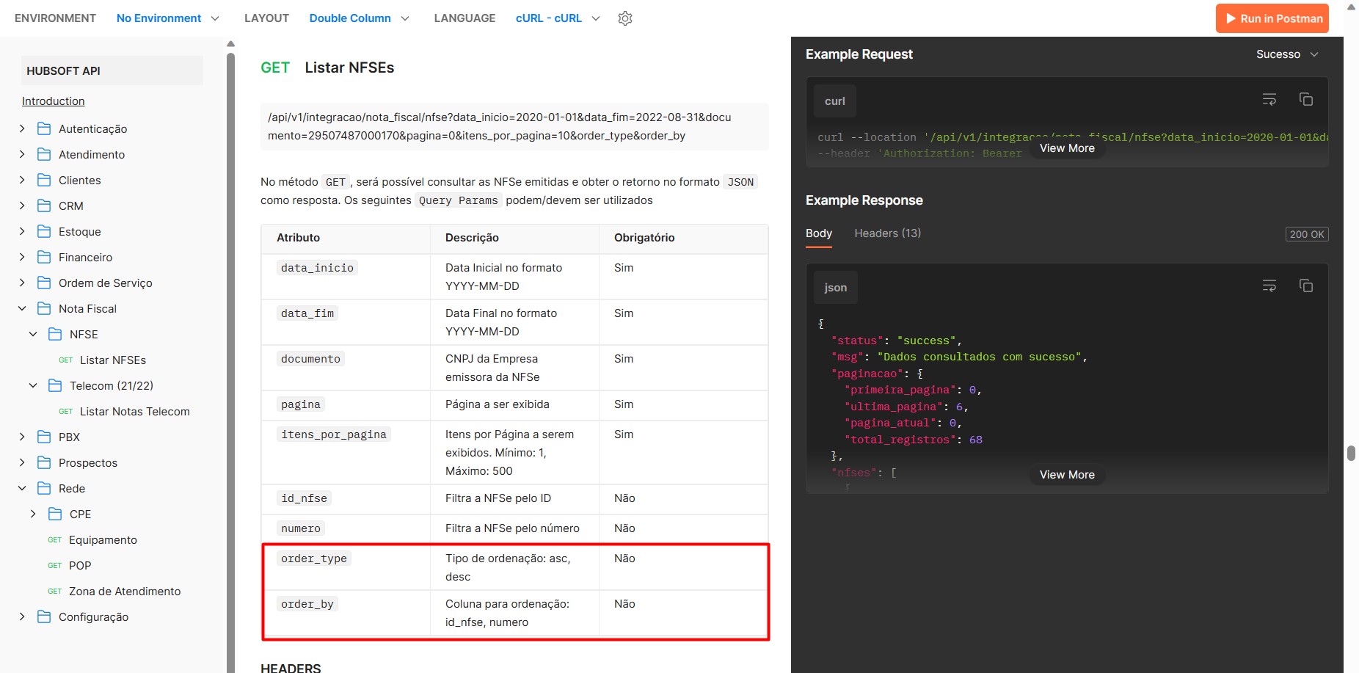Image resolution: width=1359 pixels, height=673 pixels.
Task: Open the Sucesso example selector
Action: tap(1287, 54)
